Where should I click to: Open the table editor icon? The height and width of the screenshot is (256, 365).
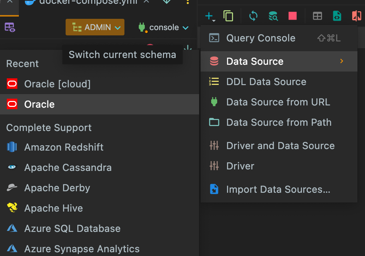point(317,16)
